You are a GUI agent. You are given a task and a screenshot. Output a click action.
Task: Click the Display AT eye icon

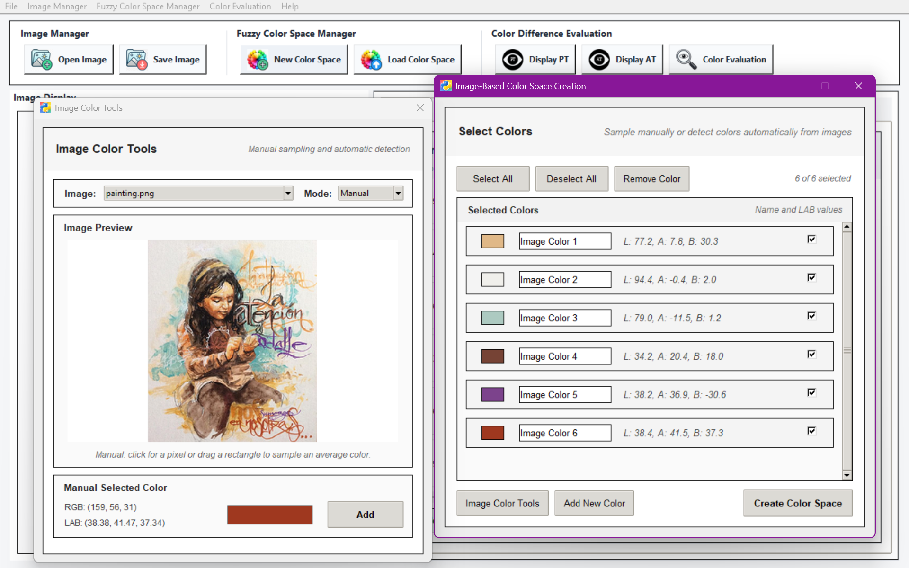coord(599,60)
